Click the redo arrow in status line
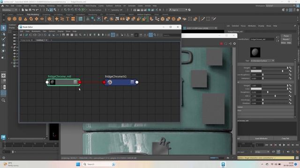Viewport: 300px width, 168px height. click(37, 10)
